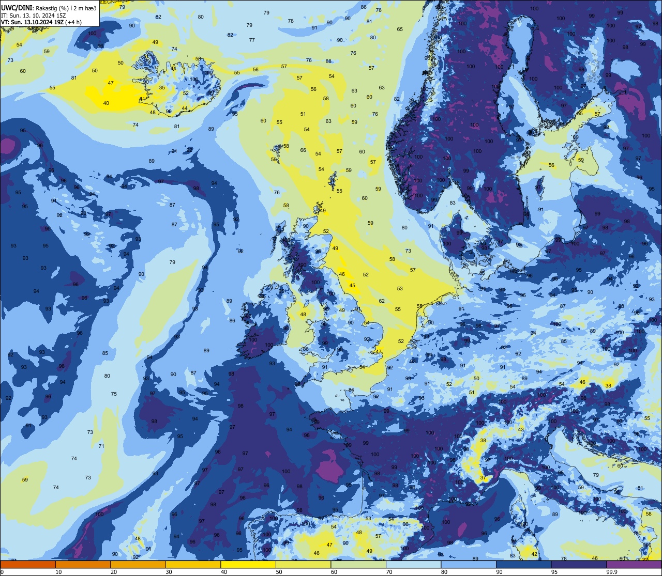662x576 pixels.
Task: Click the '71' humidity value in the Atlantic
Action: [101, 446]
